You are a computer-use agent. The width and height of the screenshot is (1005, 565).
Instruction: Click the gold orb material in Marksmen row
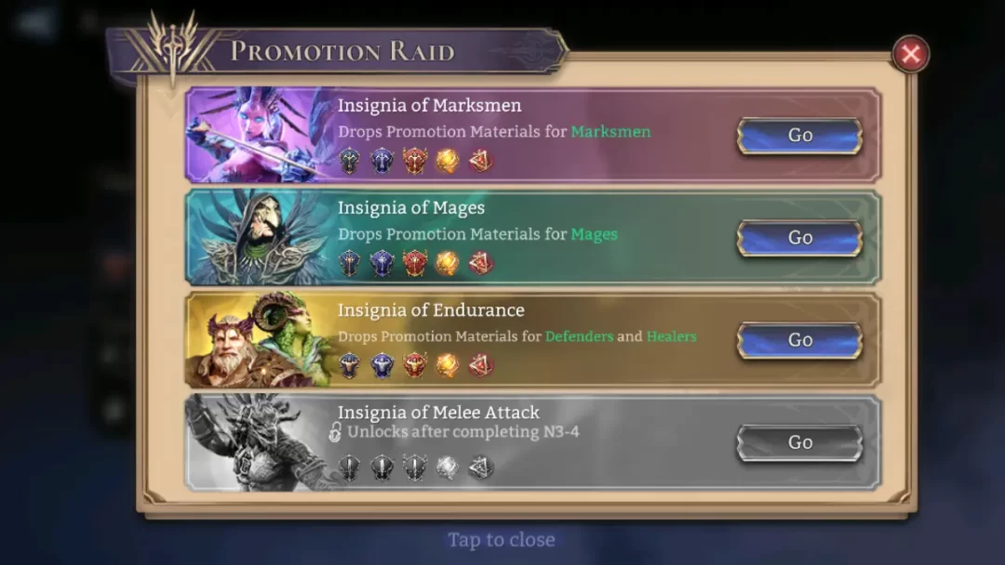[448, 162]
